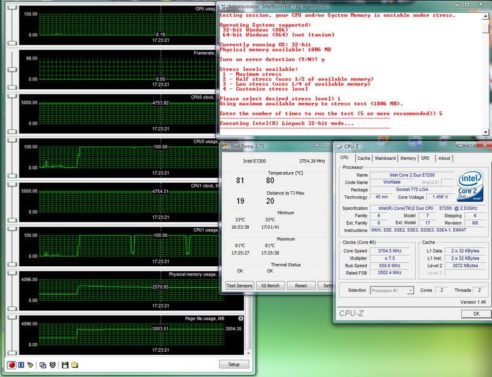This screenshot has width=492, height=377.
Task: Click the floppy disk save icon
Action: point(65,365)
